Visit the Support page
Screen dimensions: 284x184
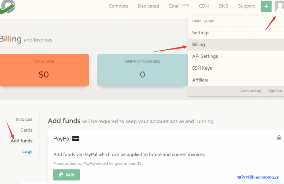click(x=246, y=6)
